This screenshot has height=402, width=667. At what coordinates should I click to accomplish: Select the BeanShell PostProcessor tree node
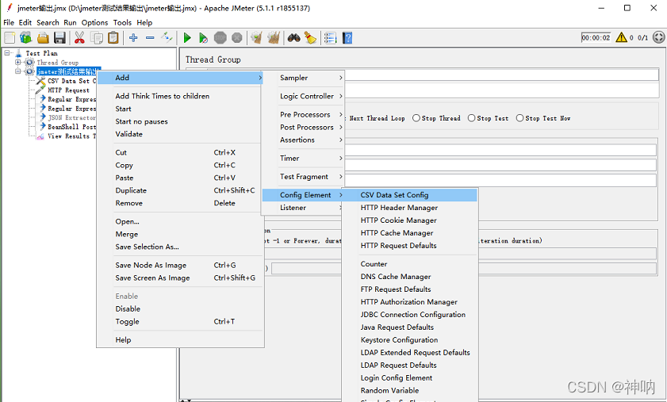(x=71, y=127)
